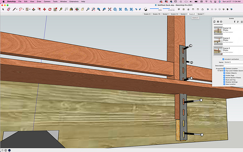The image size is (243, 152).
Task: Expand the Rectangle tool dropdown arrow
Action: coord(30,10)
